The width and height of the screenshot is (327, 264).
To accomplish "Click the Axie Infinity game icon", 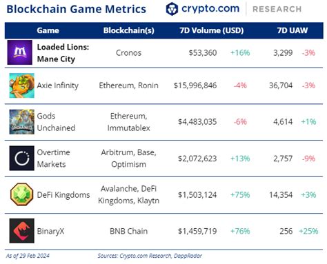I will 22,85.
